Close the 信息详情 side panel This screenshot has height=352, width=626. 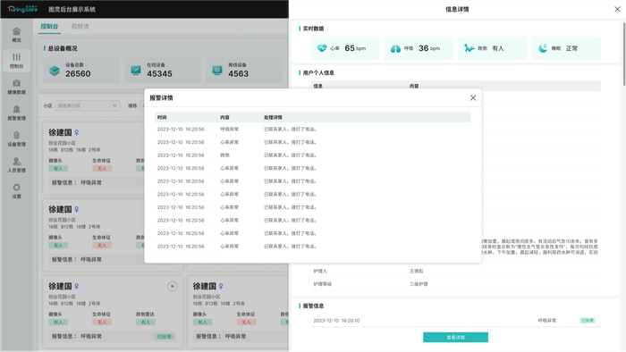coord(617,9)
